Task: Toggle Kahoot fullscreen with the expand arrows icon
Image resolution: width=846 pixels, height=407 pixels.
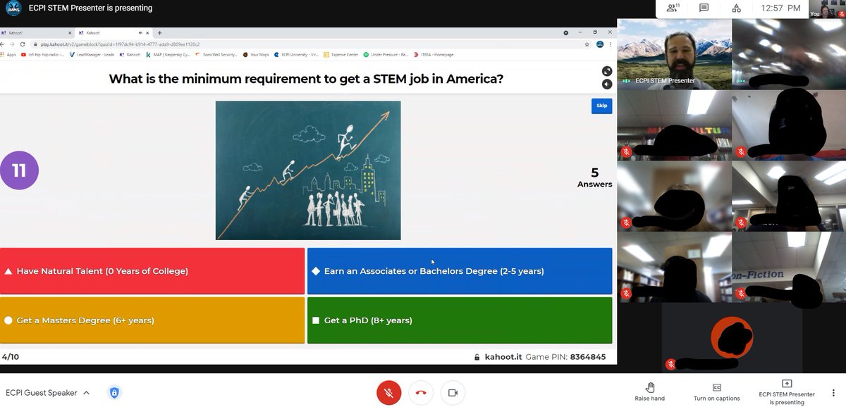Action: 607,71
